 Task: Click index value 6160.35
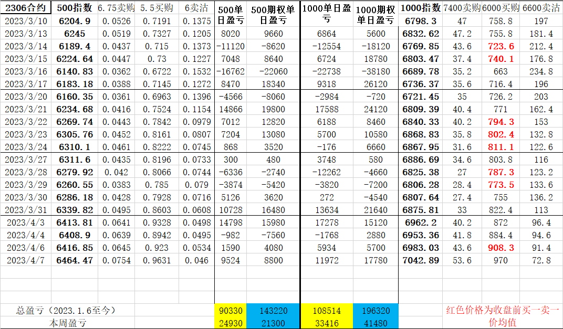pyautogui.click(x=75, y=97)
